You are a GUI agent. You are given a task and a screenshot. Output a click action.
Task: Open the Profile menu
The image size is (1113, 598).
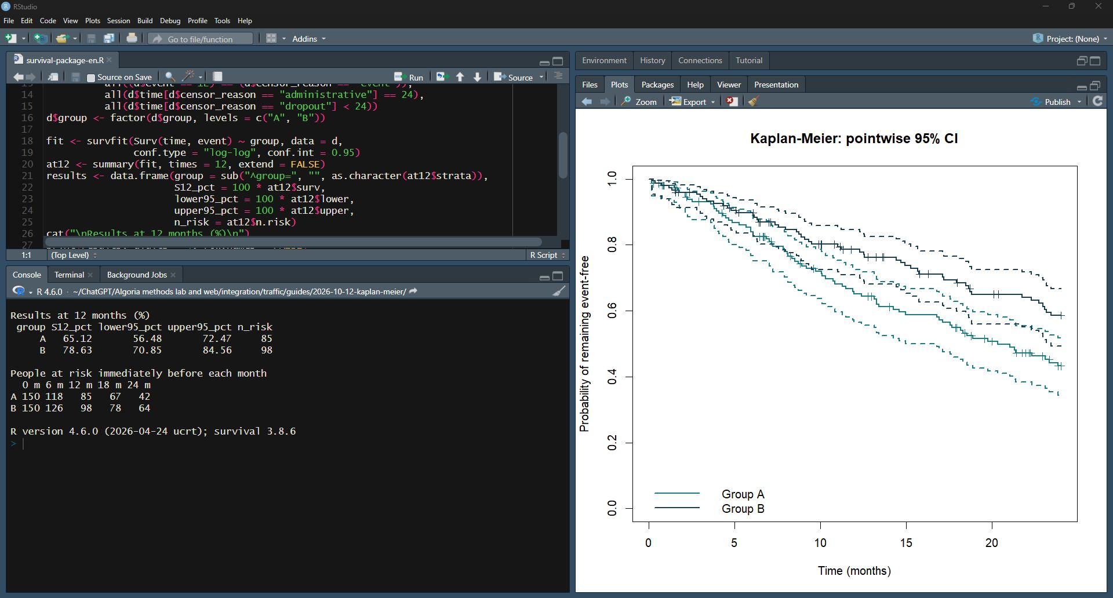point(197,20)
